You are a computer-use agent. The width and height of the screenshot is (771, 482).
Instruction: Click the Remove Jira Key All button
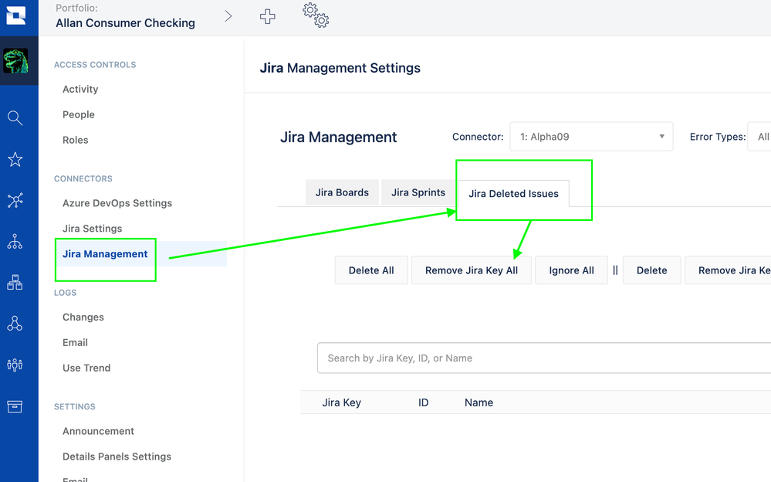(x=472, y=270)
